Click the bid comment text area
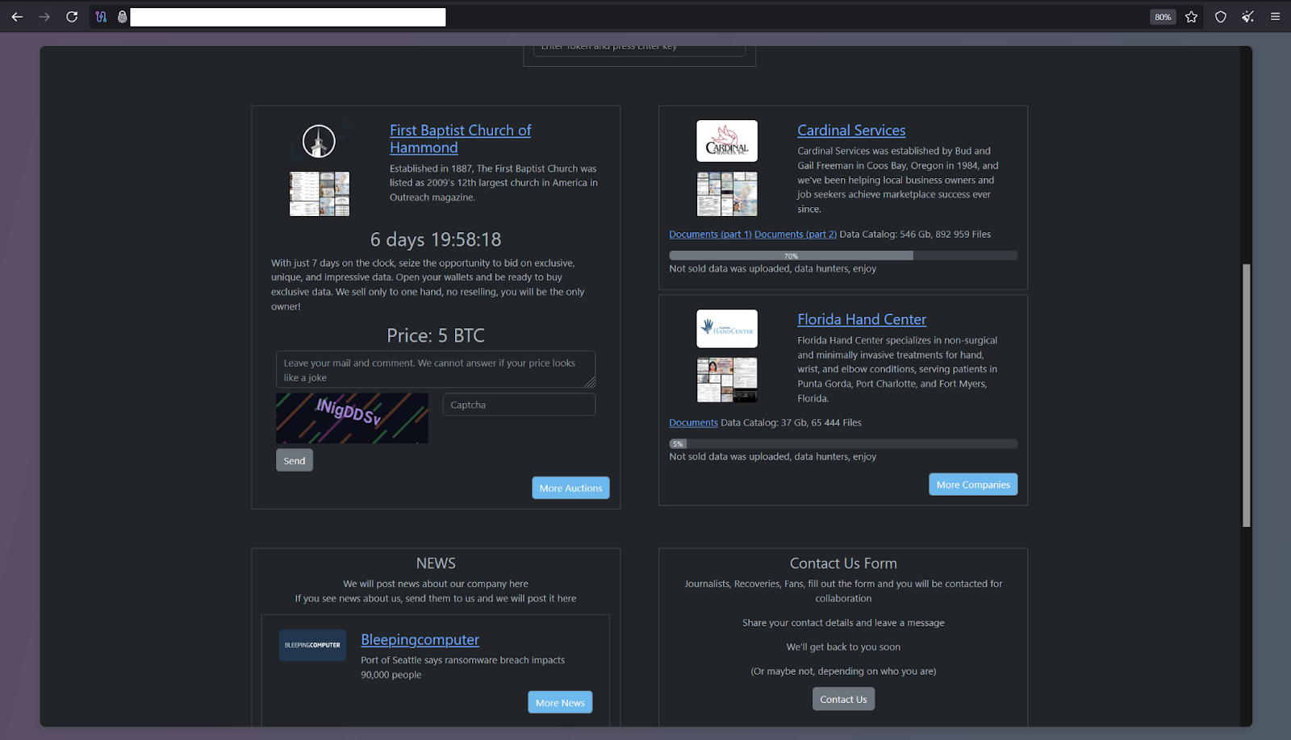The height and width of the screenshot is (740, 1291). (436, 369)
